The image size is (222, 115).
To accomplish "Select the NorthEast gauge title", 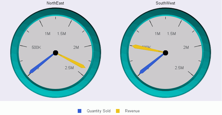I will pyautogui.click(x=55, y=3).
